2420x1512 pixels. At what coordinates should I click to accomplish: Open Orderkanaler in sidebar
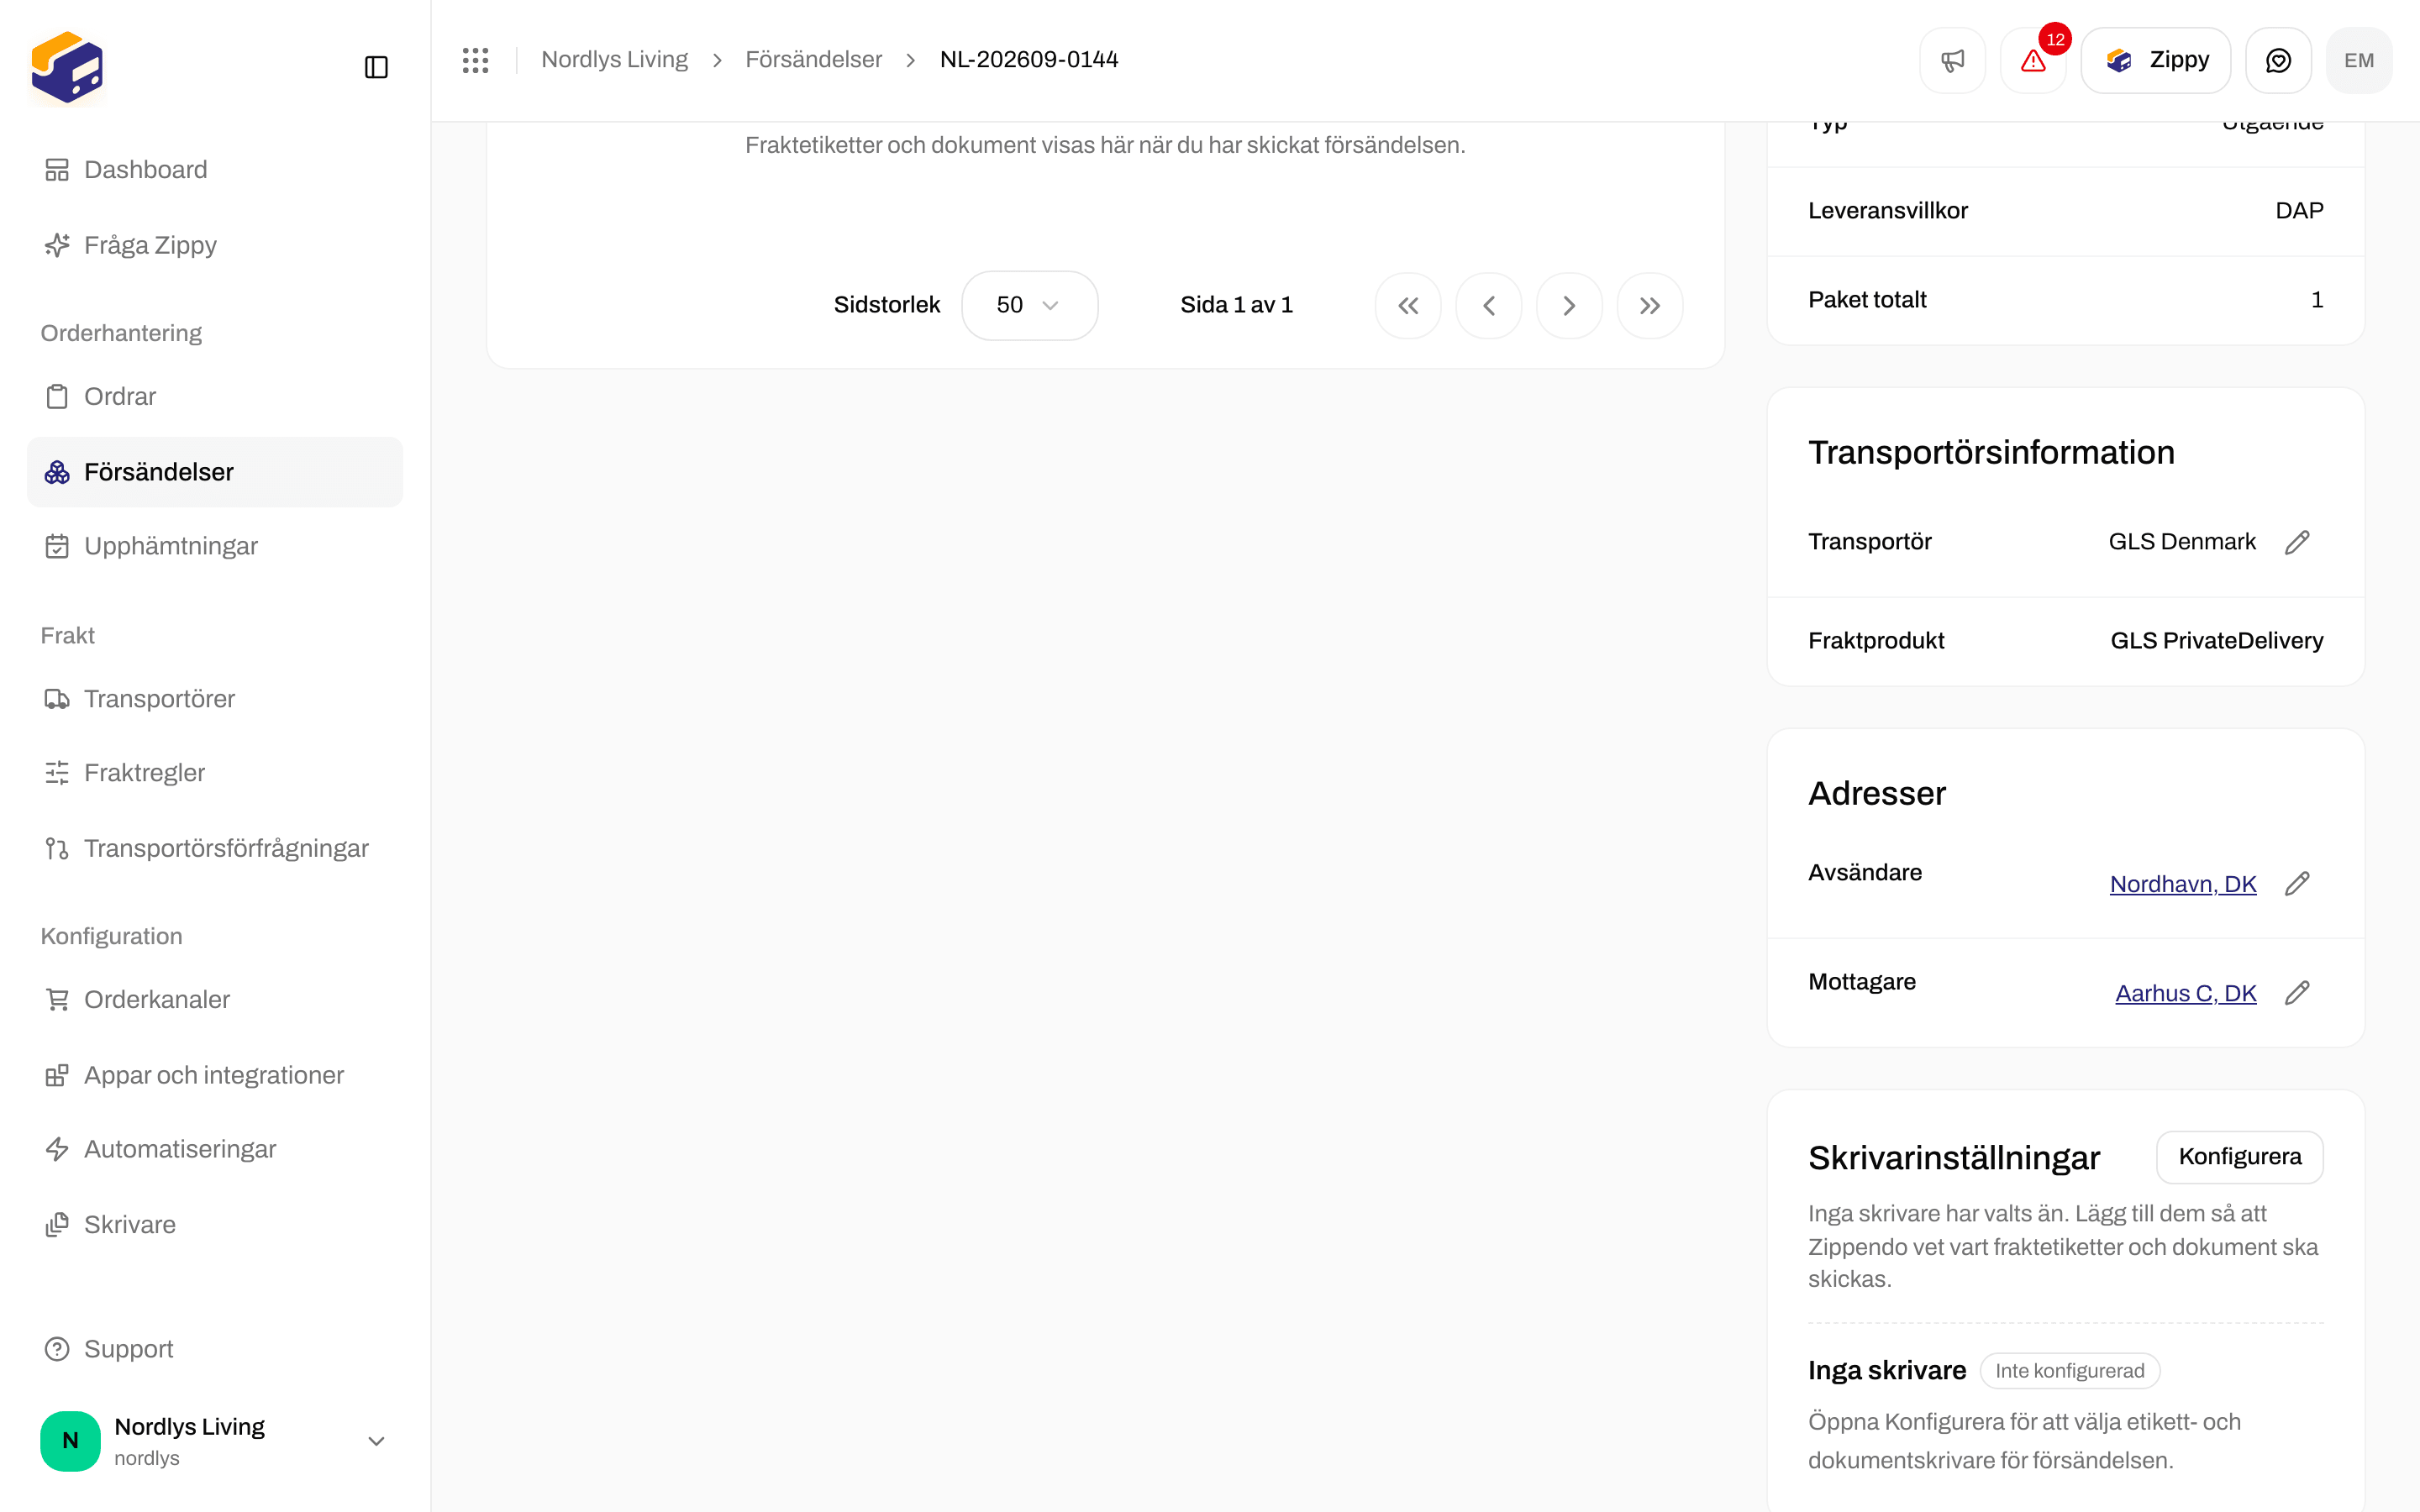(214, 999)
